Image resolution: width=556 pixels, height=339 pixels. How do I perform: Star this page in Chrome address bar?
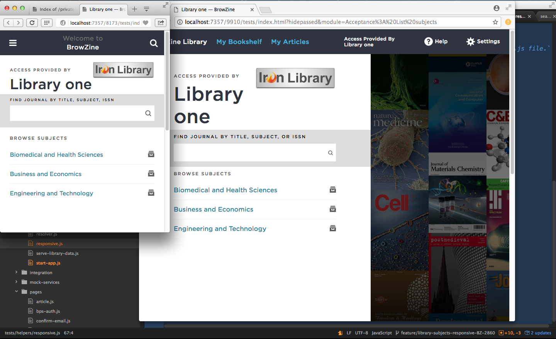tap(495, 22)
